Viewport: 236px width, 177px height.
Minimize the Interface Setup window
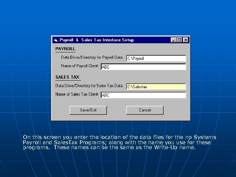coord(173,40)
